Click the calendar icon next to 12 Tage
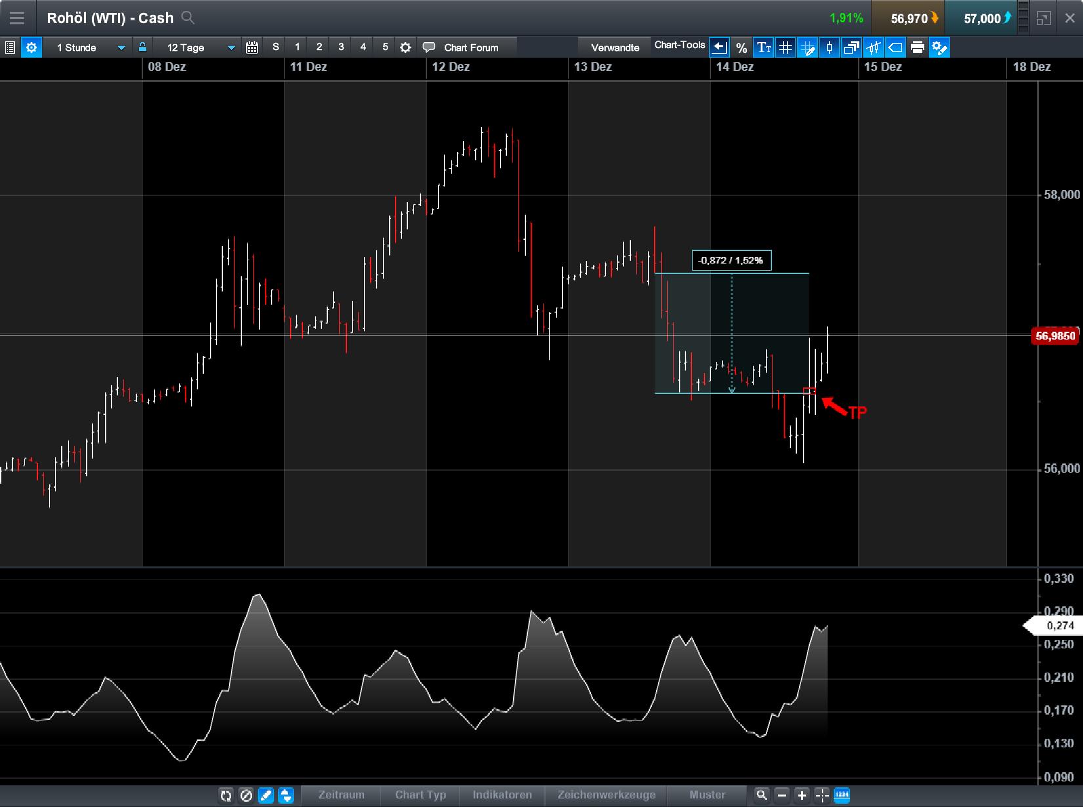 251,47
